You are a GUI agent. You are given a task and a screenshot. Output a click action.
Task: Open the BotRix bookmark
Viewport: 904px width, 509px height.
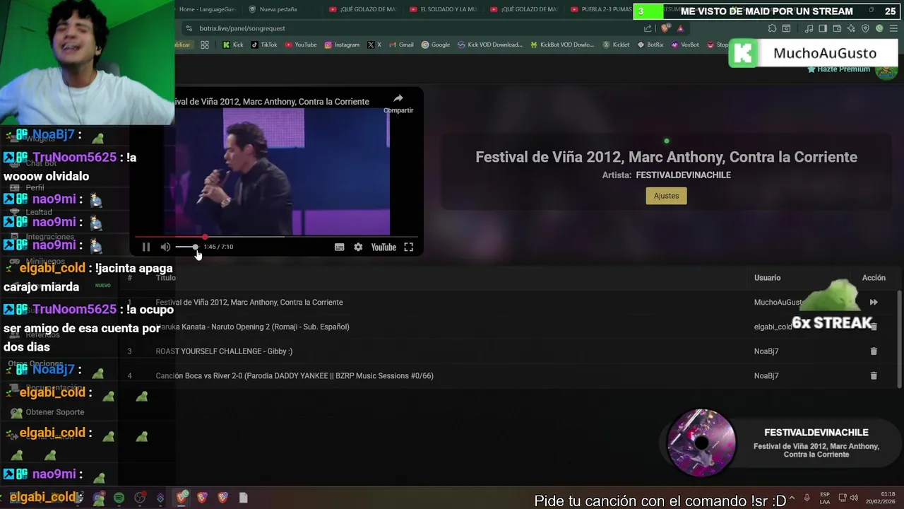(650, 45)
